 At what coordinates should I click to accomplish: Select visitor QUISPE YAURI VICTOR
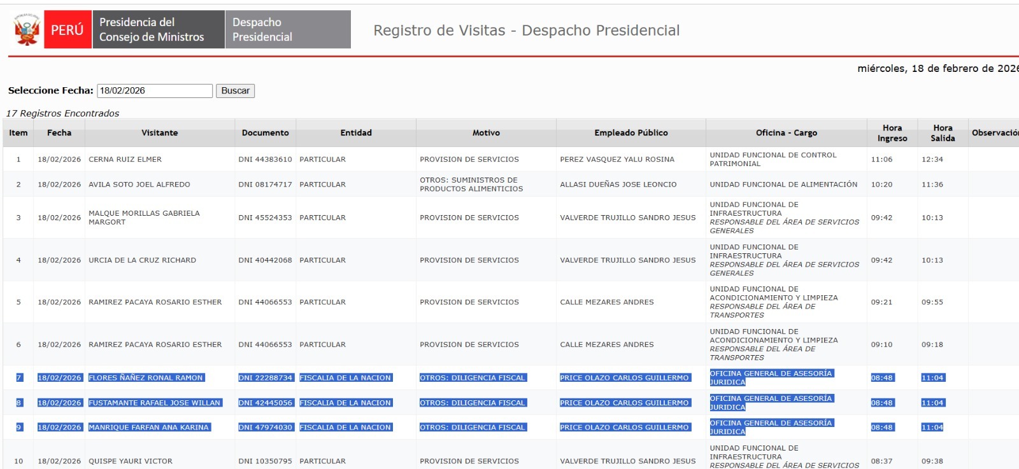coord(131,461)
